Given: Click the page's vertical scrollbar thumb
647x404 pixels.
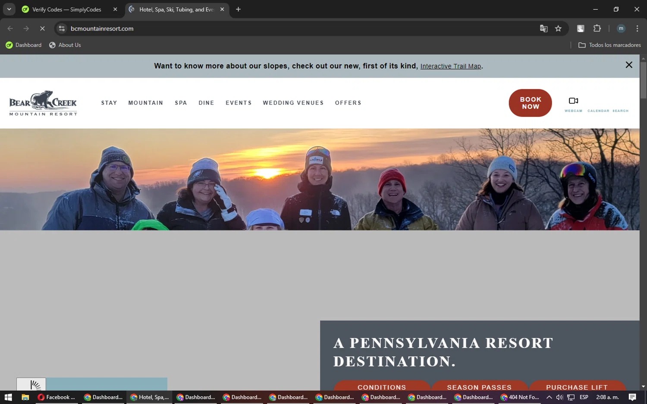Looking at the screenshot, I should [643, 81].
